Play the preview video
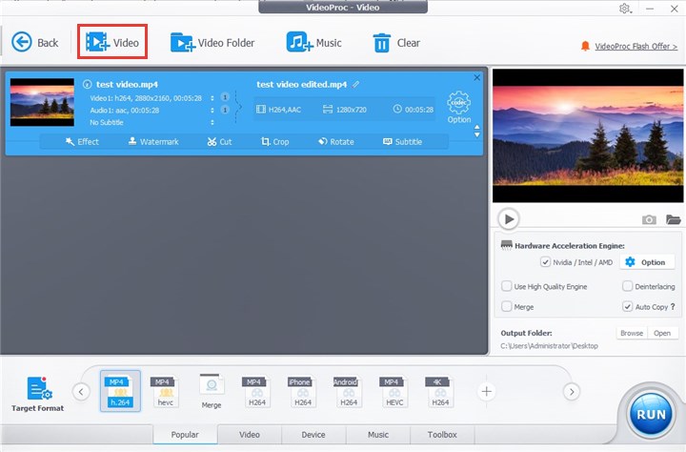686x452 pixels. (x=509, y=219)
